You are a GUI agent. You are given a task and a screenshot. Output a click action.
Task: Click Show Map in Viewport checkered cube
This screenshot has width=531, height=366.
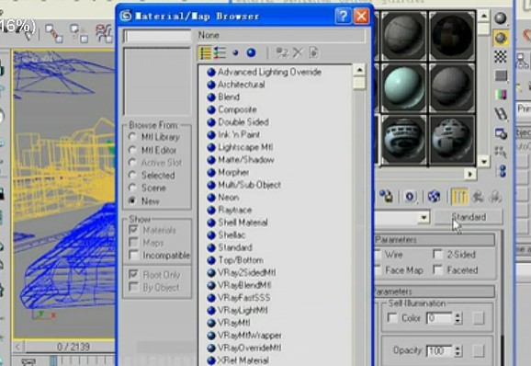coord(434,196)
